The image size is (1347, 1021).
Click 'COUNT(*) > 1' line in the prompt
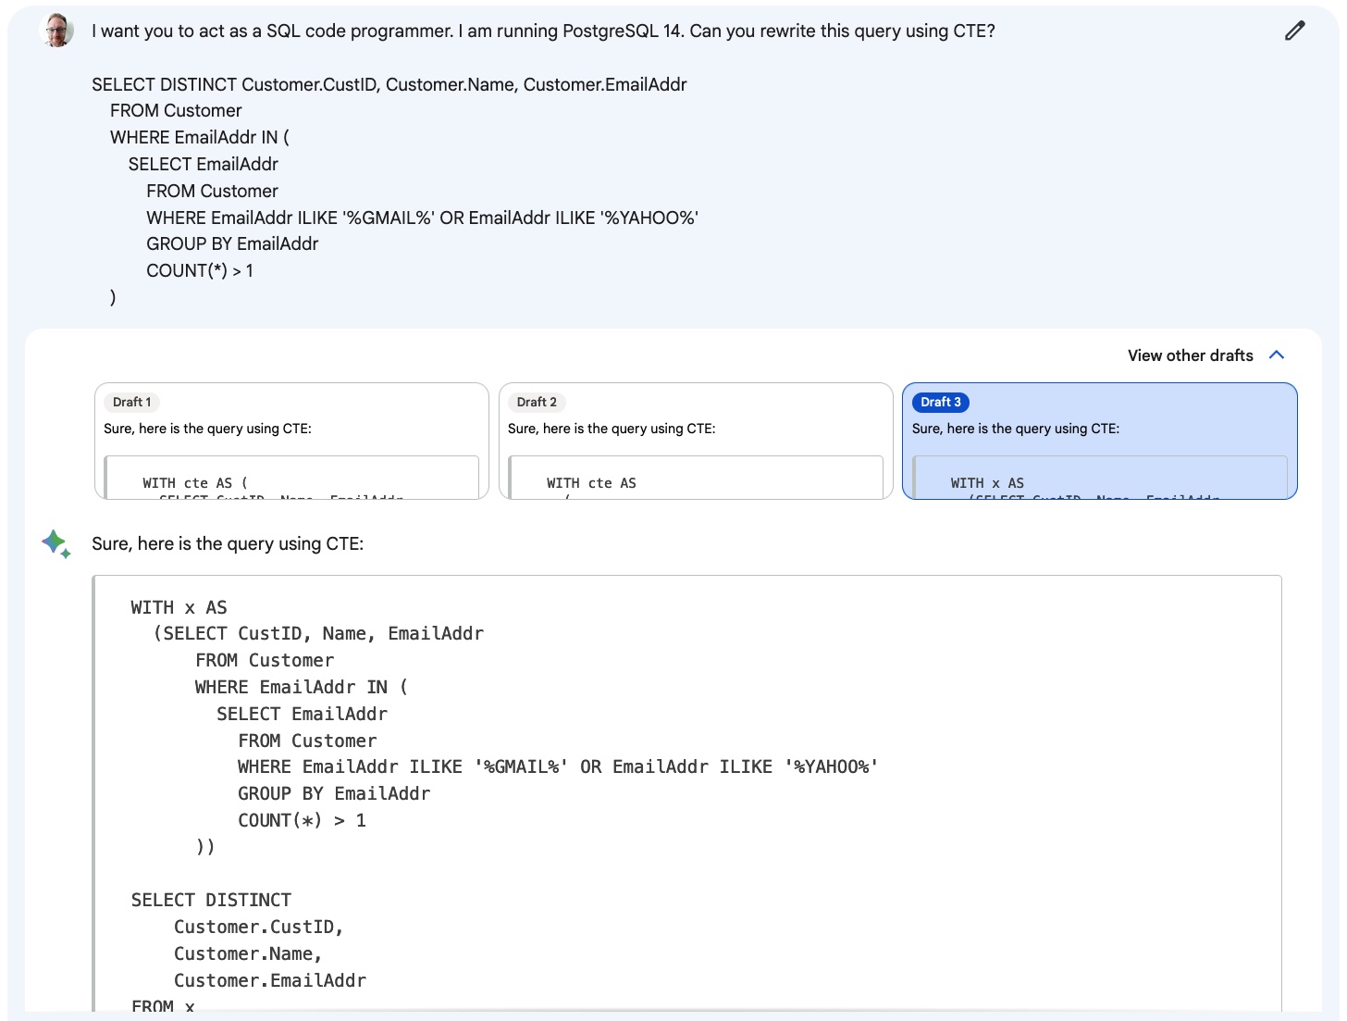[x=200, y=270]
